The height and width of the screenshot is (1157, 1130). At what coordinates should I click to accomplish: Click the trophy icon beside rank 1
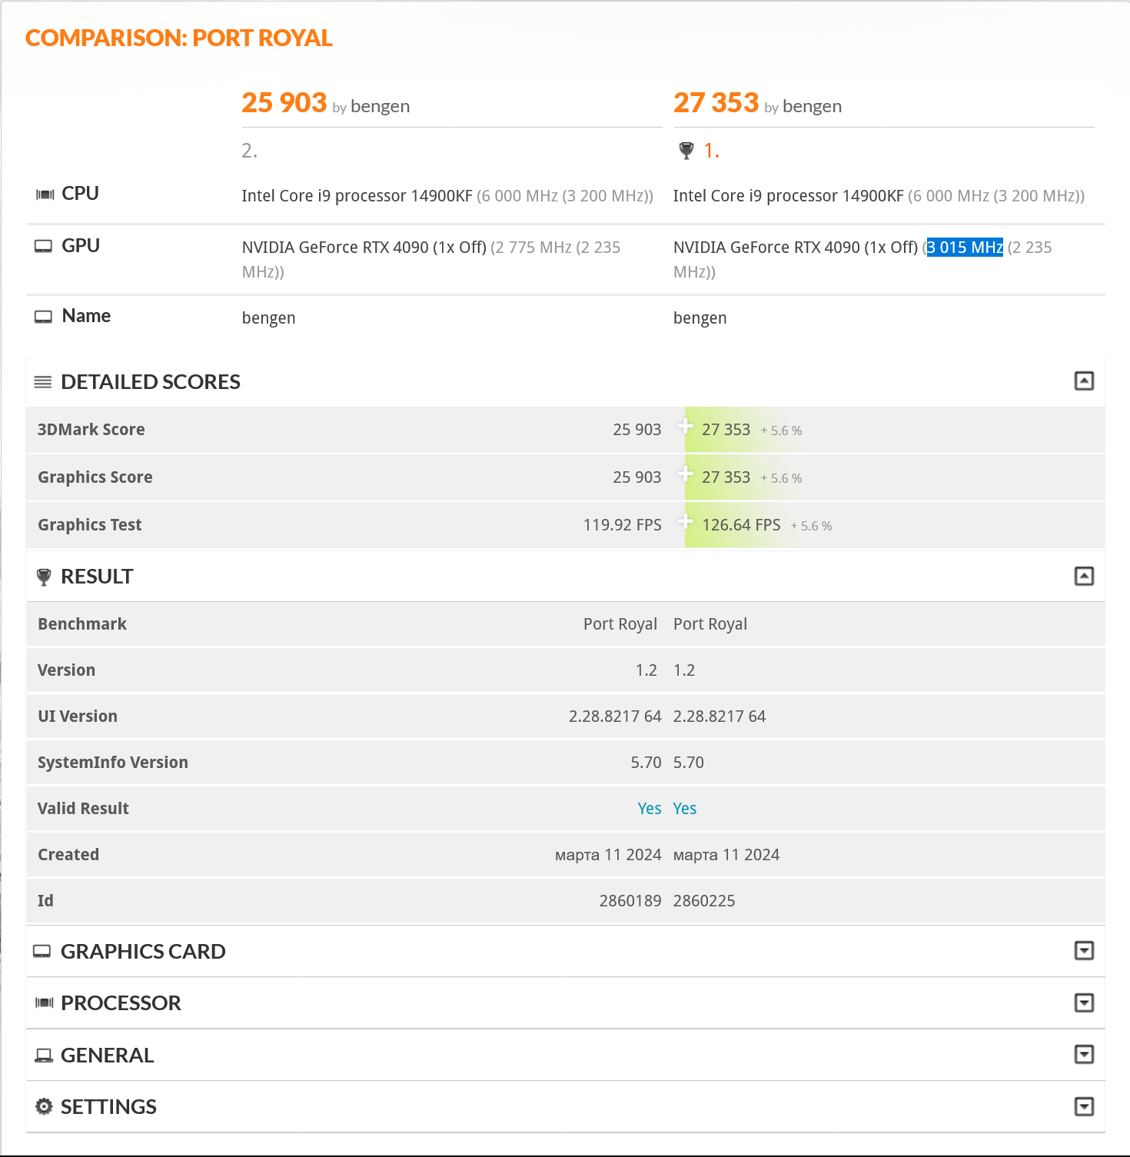(x=686, y=151)
